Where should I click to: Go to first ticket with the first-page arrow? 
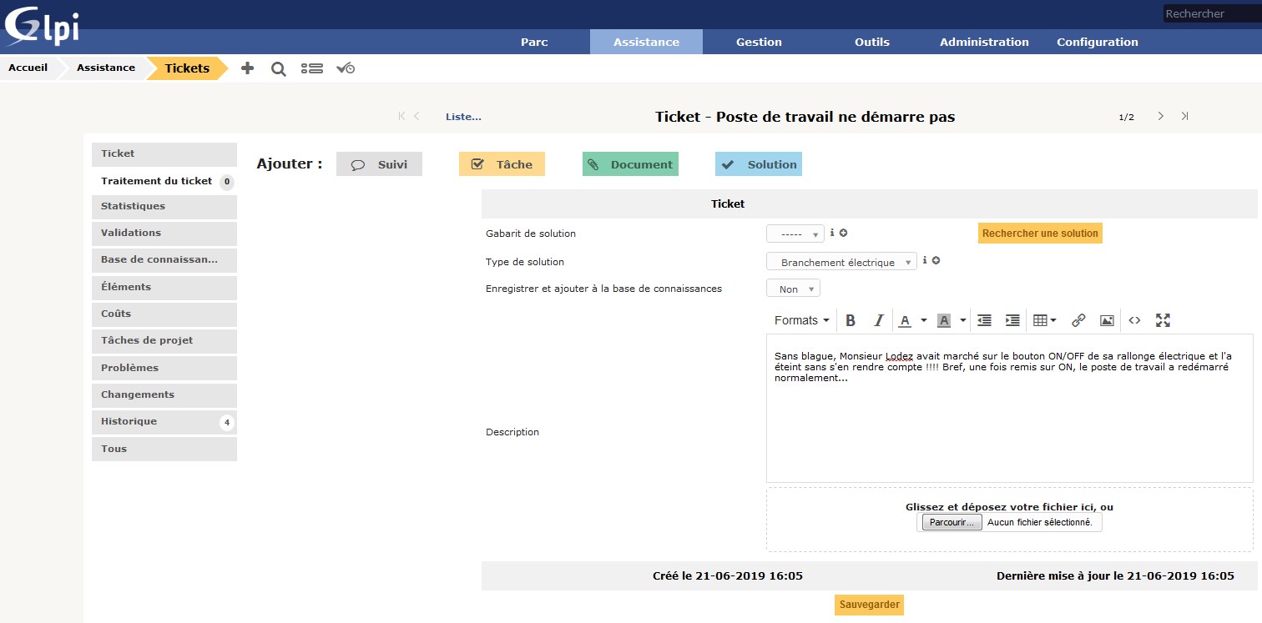pos(401,117)
